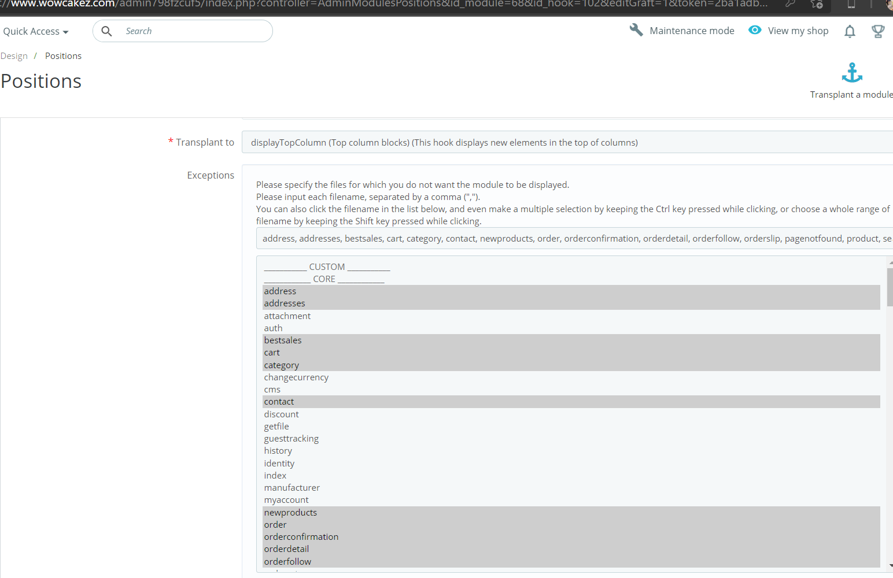Click the Design breadcrumb link
This screenshot has height=578, width=893.
point(14,56)
